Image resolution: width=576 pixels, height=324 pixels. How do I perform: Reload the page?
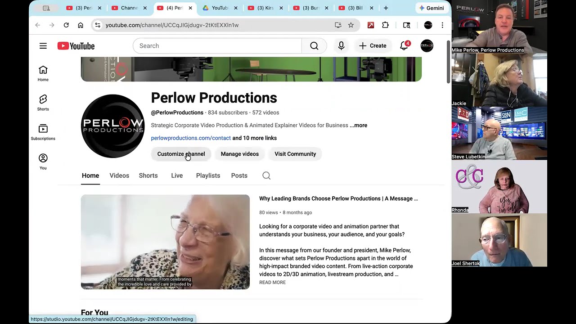66,25
